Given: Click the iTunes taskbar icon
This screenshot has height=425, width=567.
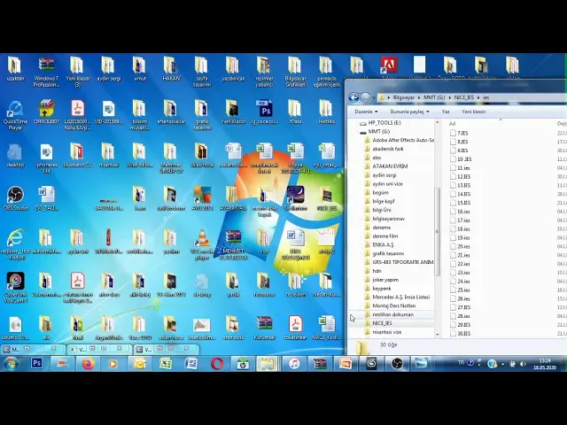Looking at the screenshot, I should point(294,364).
